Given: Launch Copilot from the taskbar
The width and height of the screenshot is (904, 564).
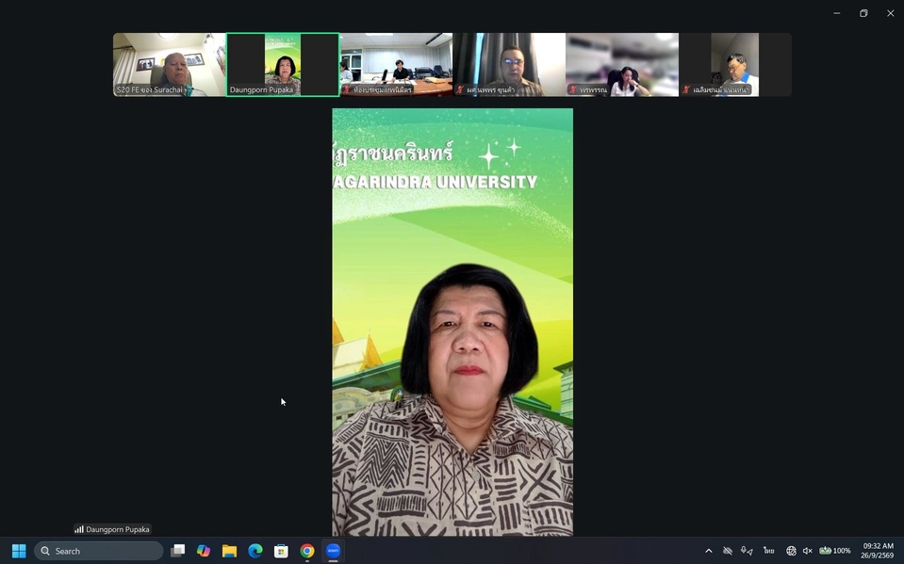Looking at the screenshot, I should click(x=204, y=551).
